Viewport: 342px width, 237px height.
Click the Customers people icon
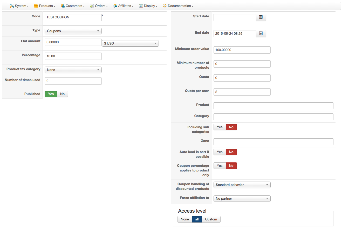63,6
